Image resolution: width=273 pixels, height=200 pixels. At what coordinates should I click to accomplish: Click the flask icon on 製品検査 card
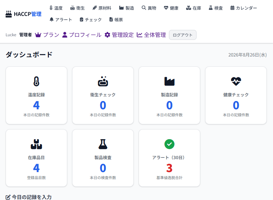pyautogui.click(x=103, y=144)
